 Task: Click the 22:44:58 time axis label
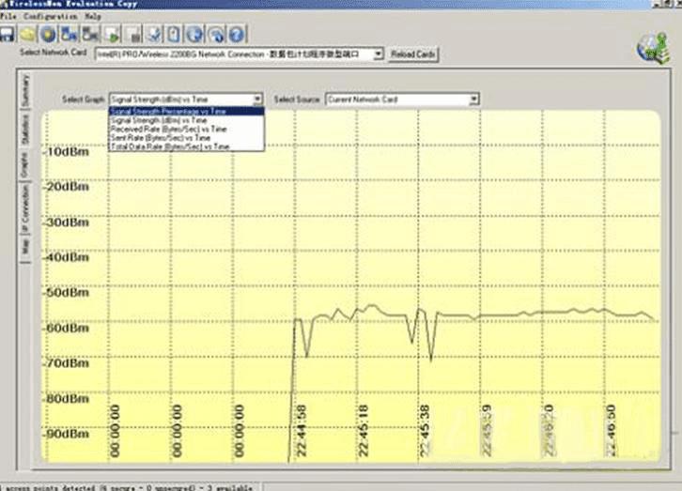pos(302,431)
